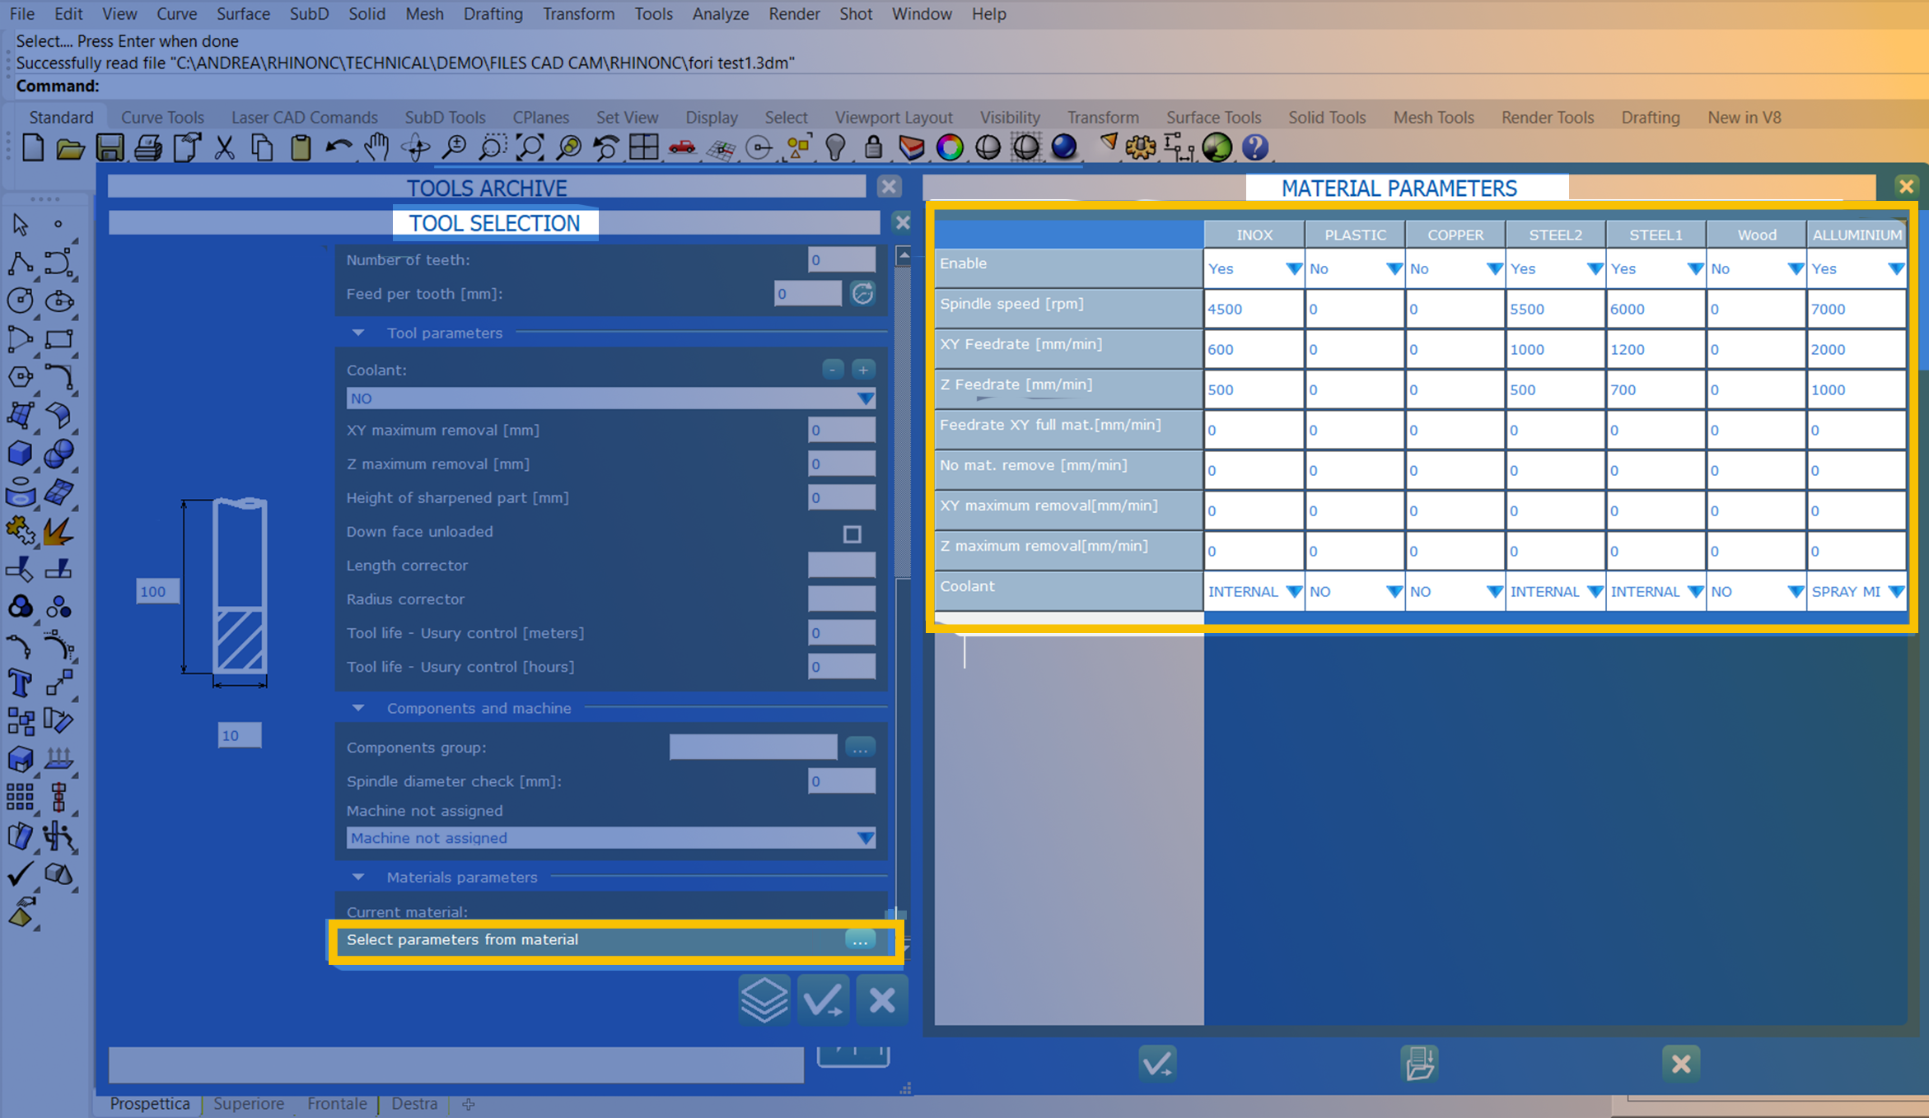Switch to the Surface Tools tab
1929x1118 pixels.
[1213, 117]
